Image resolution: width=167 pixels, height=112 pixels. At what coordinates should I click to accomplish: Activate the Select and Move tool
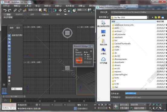coord(60,10)
